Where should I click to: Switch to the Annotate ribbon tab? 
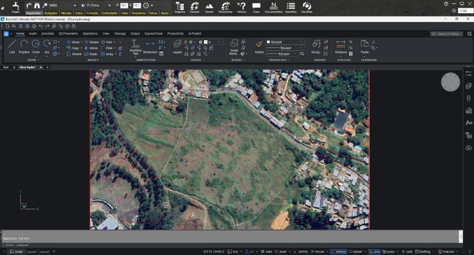[x=47, y=34]
